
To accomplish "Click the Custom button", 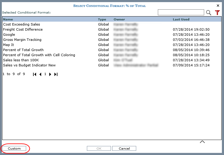I will [14, 148].
